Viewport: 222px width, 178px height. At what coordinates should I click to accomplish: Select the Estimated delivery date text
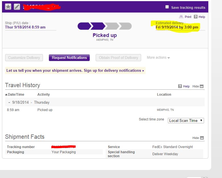pyautogui.click(x=177, y=27)
